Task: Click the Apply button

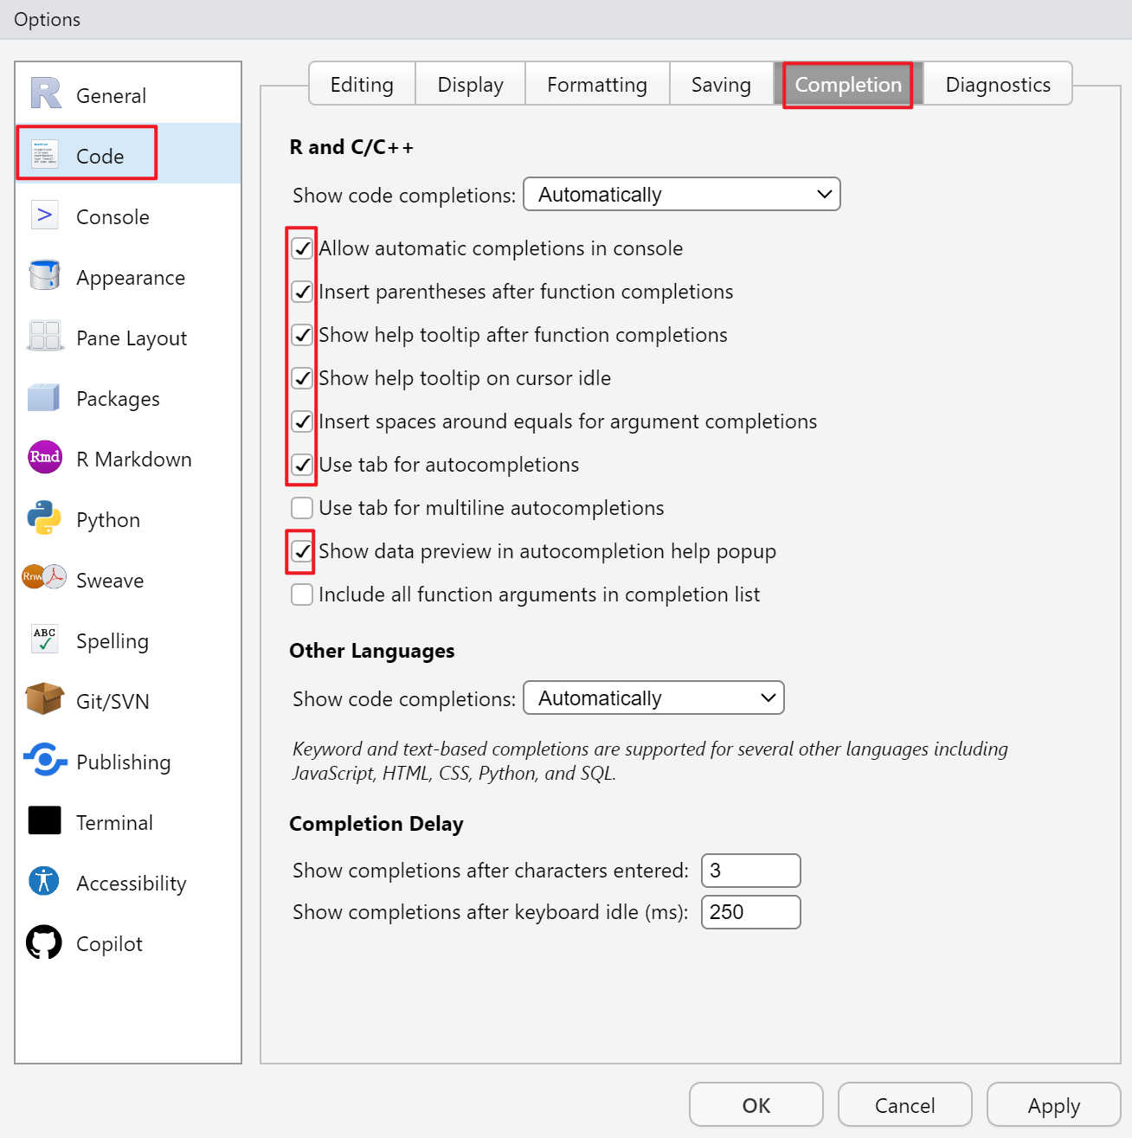Action: click(x=1053, y=1105)
